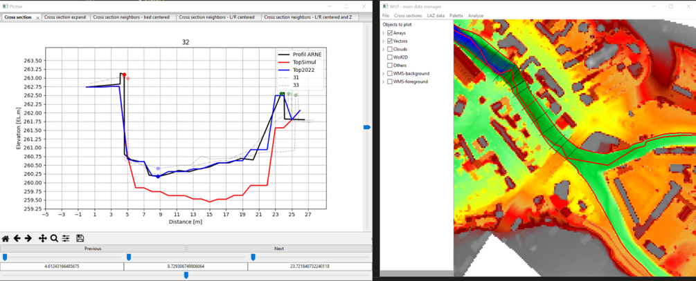This screenshot has width=696, height=281.
Task: Click the Next button
Action: pyautogui.click(x=278, y=249)
